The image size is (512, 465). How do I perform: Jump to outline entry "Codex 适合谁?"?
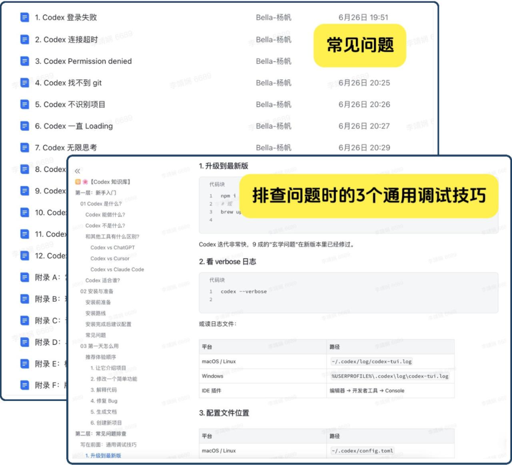click(102, 280)
